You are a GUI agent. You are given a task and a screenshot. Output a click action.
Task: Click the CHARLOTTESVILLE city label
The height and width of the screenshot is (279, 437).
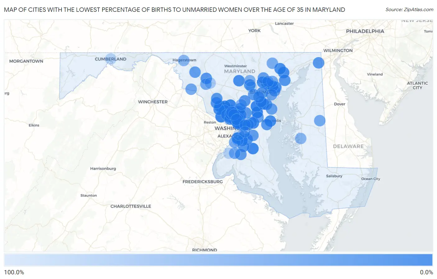(131, 206)
